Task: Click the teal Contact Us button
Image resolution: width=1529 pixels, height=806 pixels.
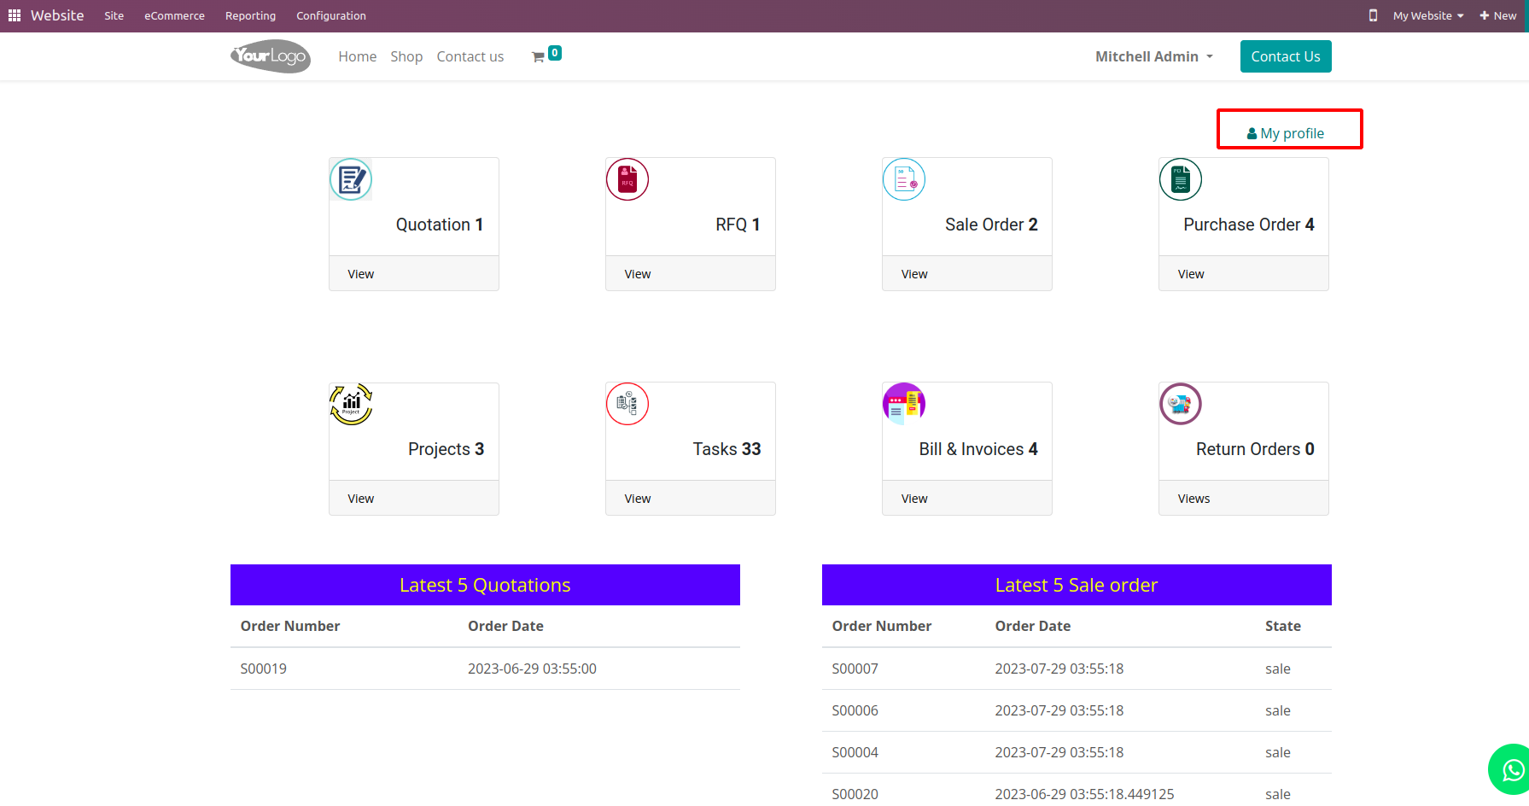Action: click(x=1286, y=56)
